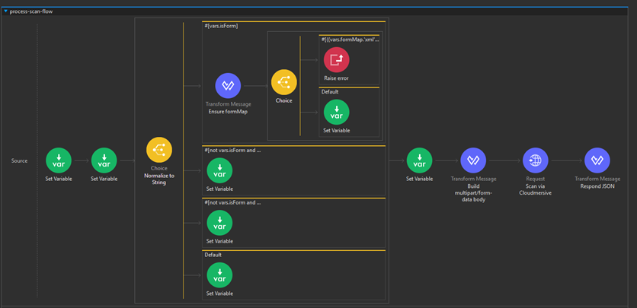Select the Ensure formMap Transform Message icon
Image resolution: width=637 pixels, height=308 pixels.
(x=228, y=86)
